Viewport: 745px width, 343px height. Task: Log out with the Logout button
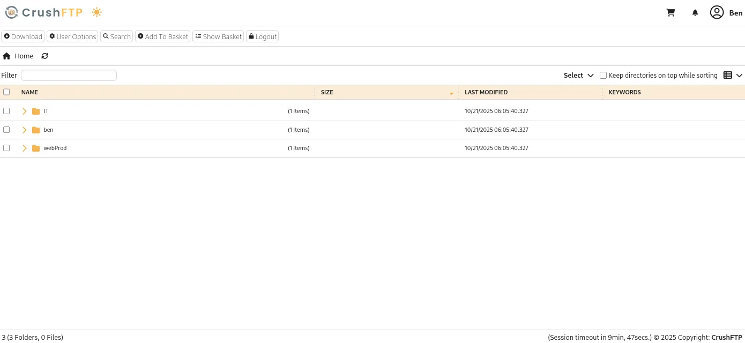pos(263,36)
